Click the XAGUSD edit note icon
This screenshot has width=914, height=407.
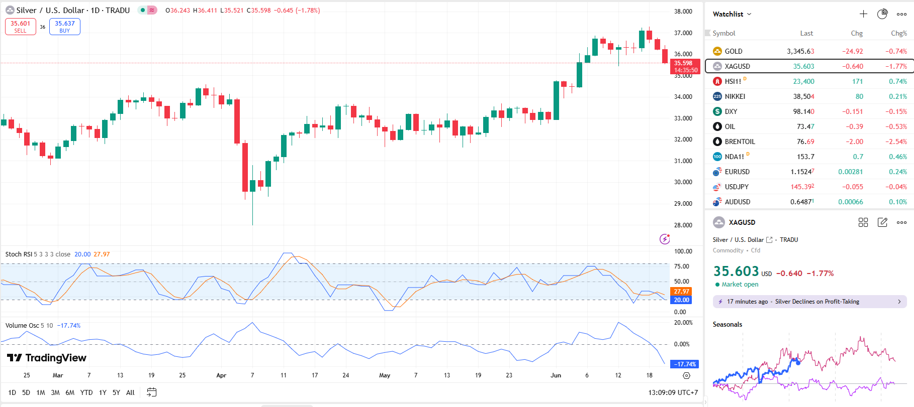[882, 222]
